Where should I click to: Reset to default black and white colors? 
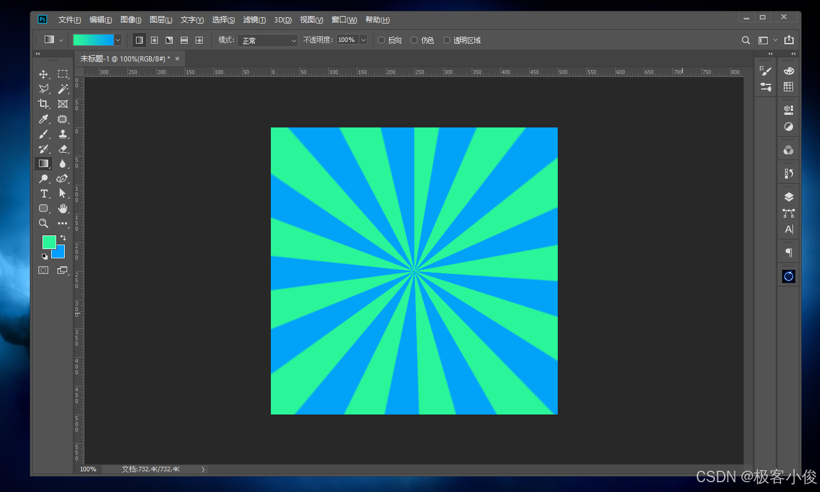click(x=45, y=257)
